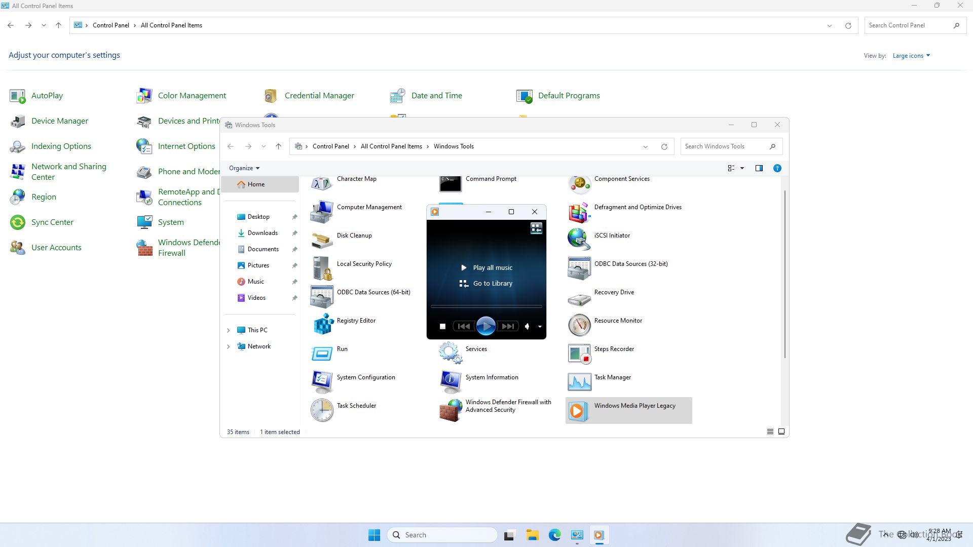Screen dimensions: 973x547
Task: Open the Organize menu in Windows Tools
Action: point(244,168)
